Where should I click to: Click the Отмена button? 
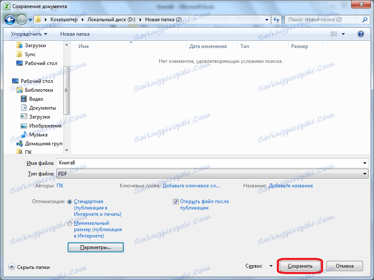pos(344,266)
